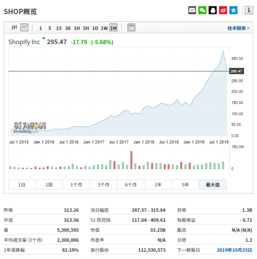Click the Shopify Inc chart title

(24, 42)
